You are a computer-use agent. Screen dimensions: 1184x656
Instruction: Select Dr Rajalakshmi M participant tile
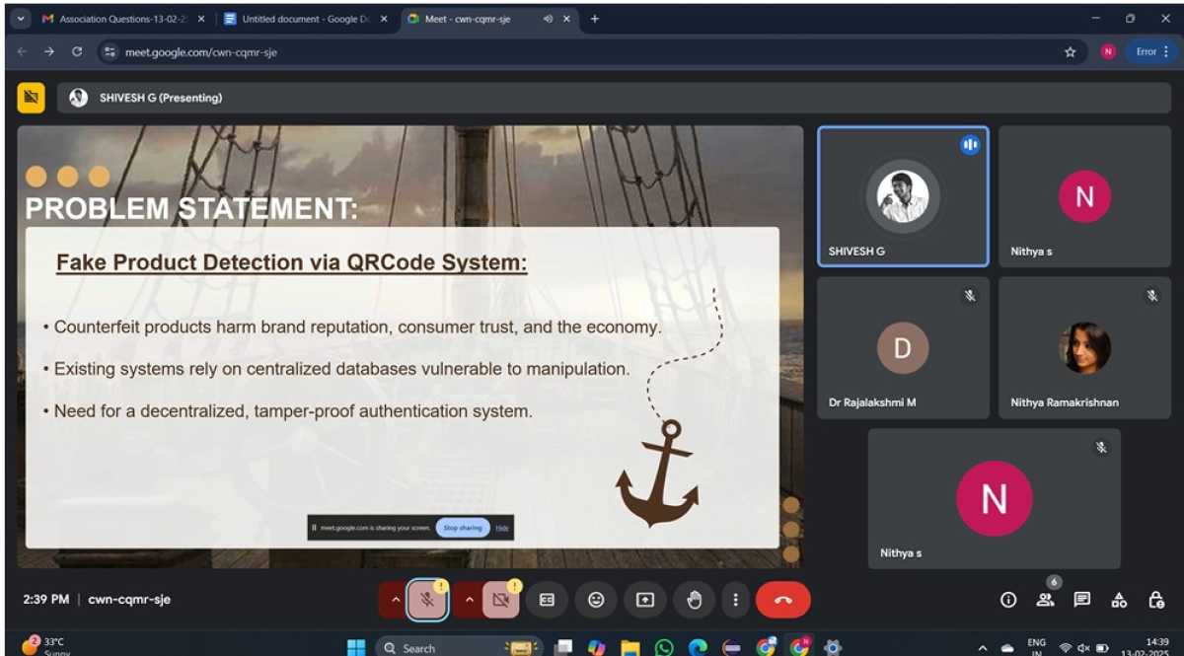tap(903, 347)
